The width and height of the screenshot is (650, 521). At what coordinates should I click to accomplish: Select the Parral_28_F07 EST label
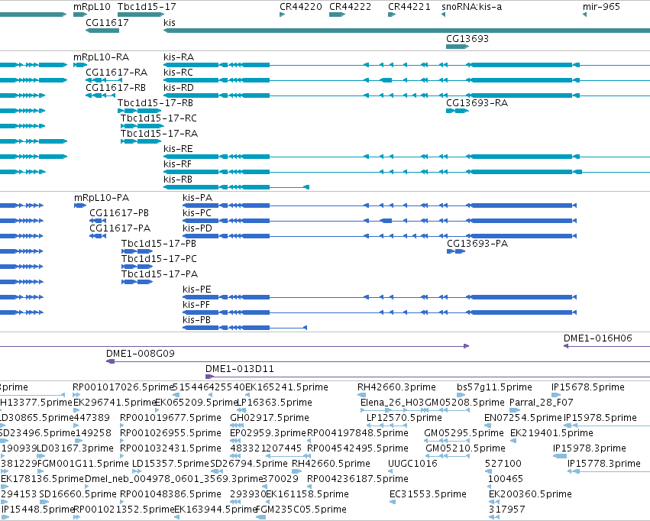pyautogui.click(x=542, y=402)
